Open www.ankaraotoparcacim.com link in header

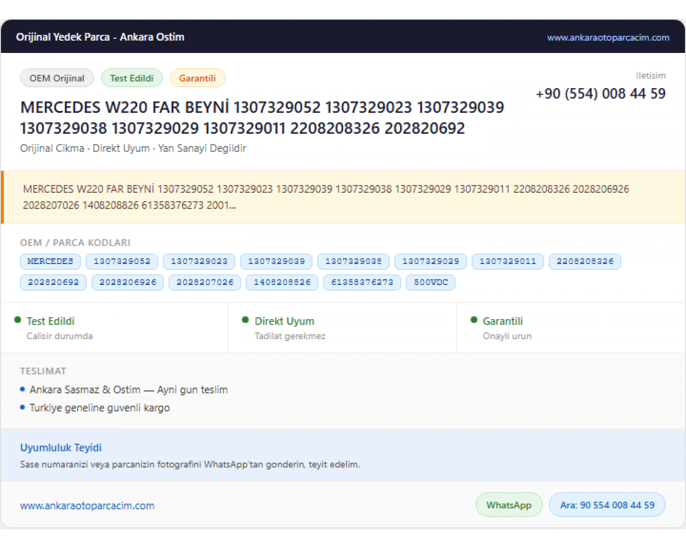pyautogui.click(x=608, y=37)
